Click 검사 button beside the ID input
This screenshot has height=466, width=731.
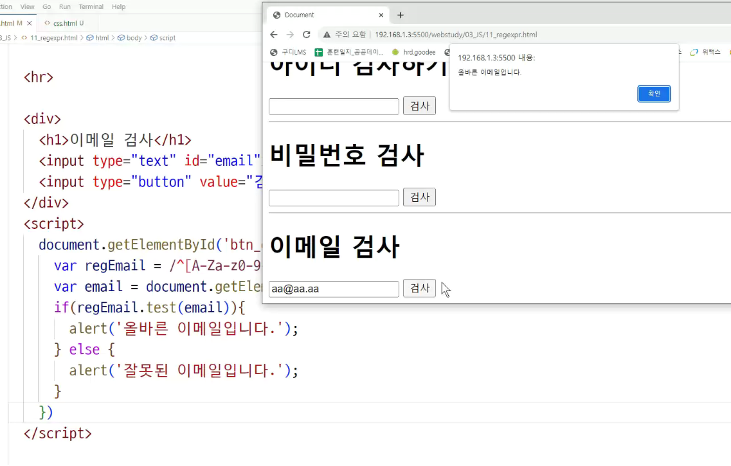pos(419,106)
